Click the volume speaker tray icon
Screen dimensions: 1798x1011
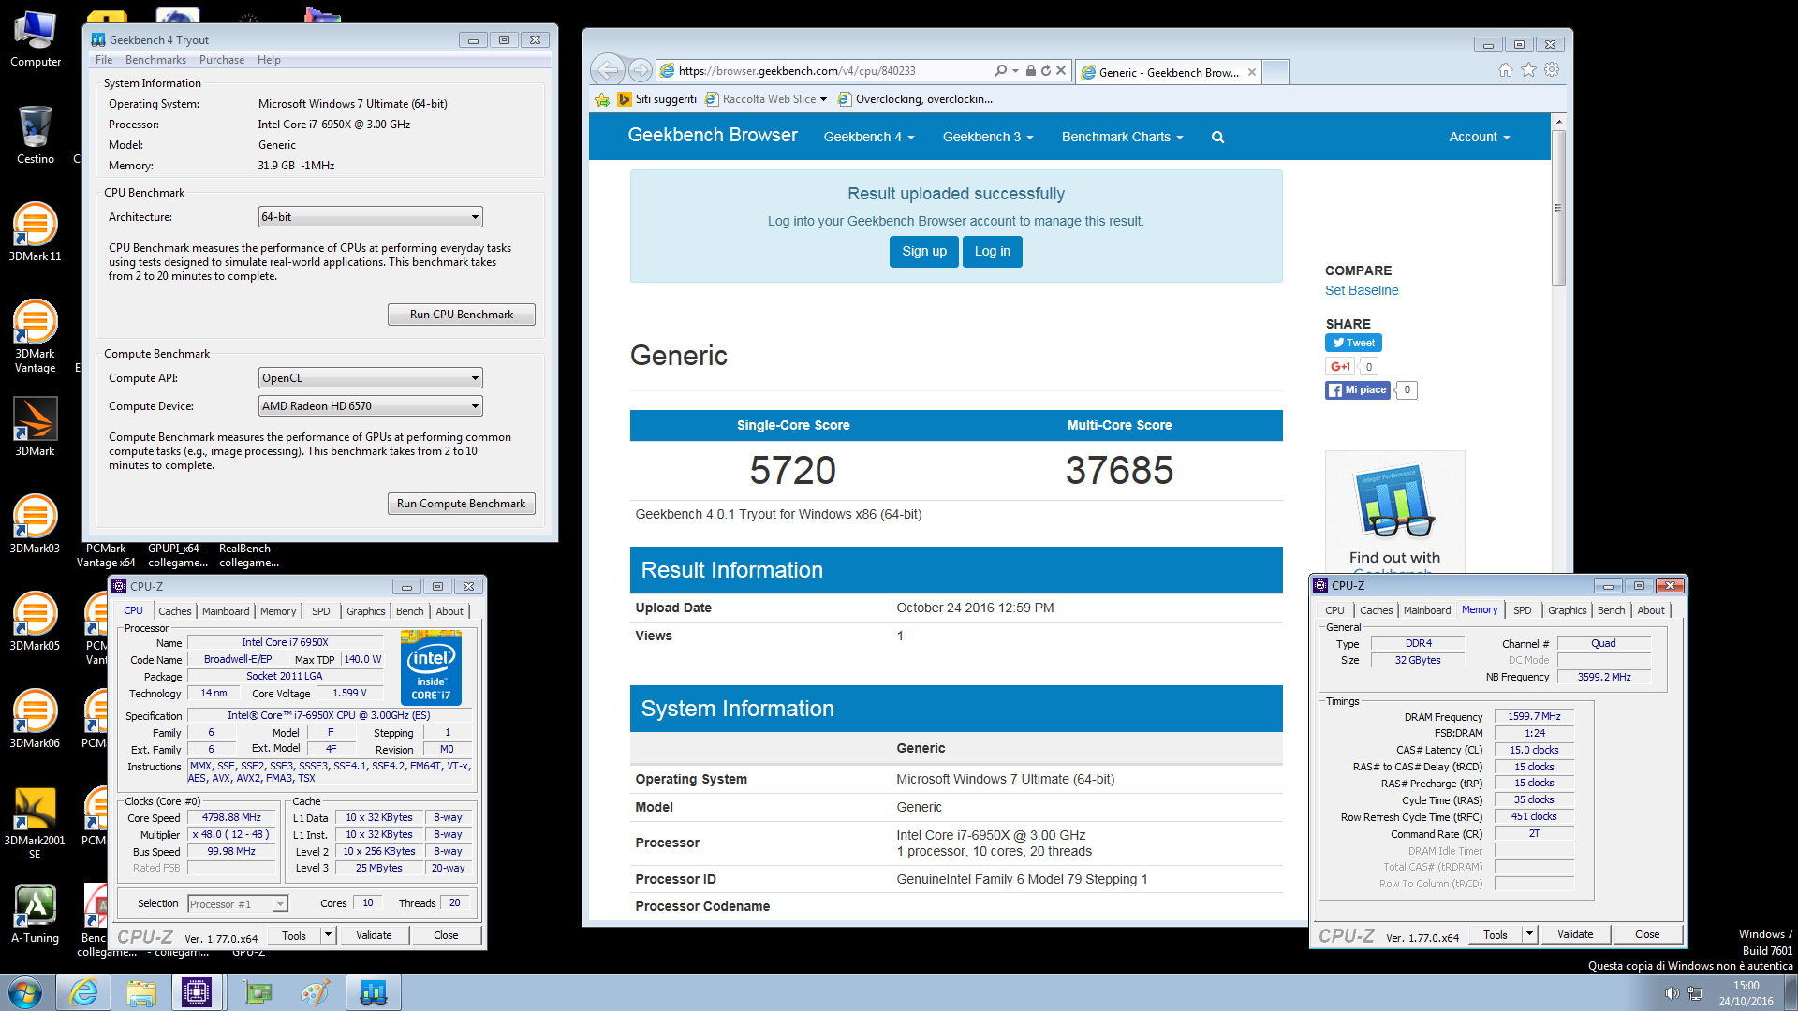coord(1672,993)
